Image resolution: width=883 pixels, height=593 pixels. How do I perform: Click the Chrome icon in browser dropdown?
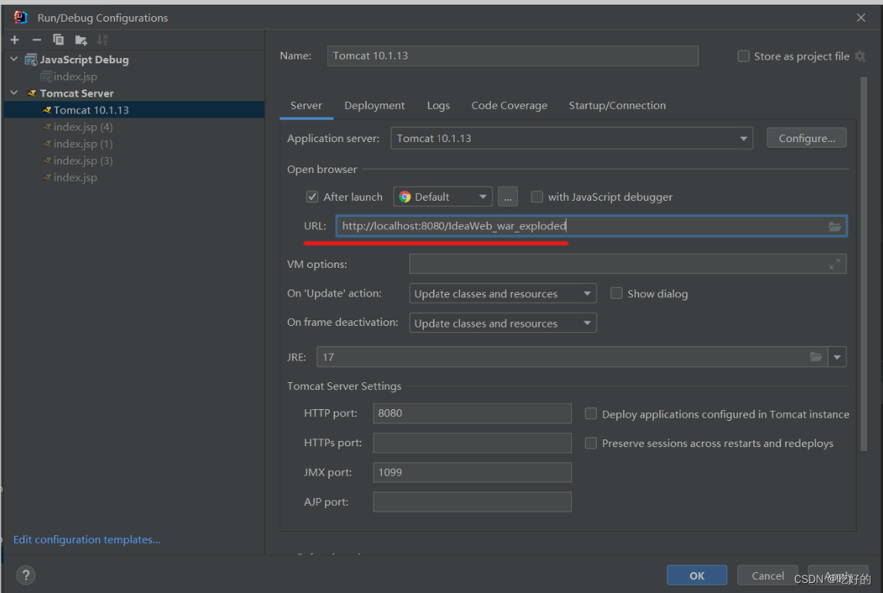pos(405,197)
